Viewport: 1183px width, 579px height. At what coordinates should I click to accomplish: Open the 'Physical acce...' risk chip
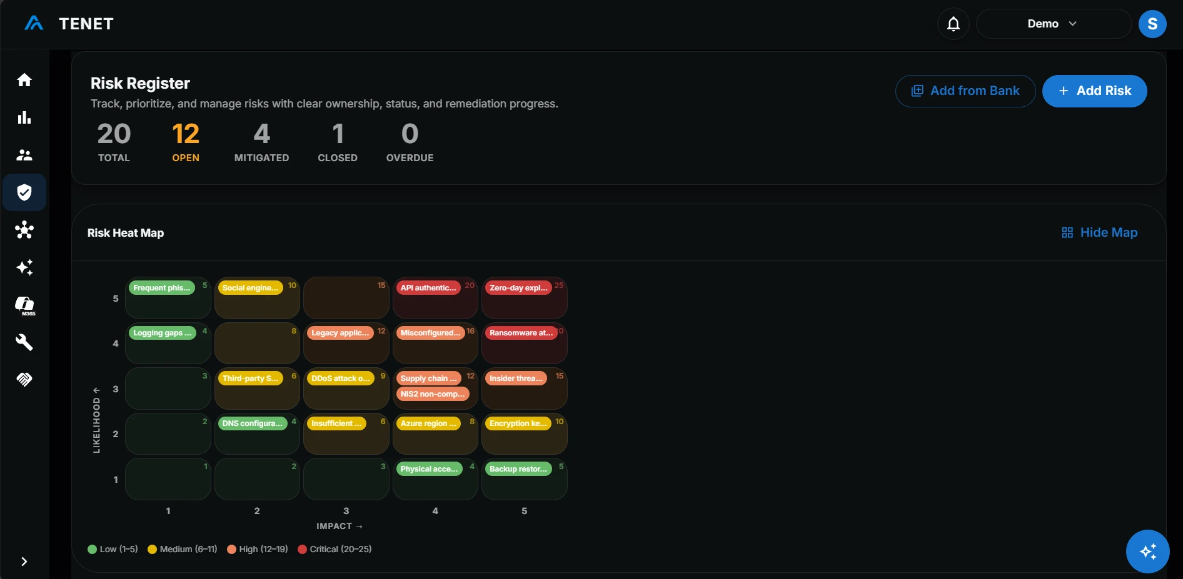click(x=429, y=469)
